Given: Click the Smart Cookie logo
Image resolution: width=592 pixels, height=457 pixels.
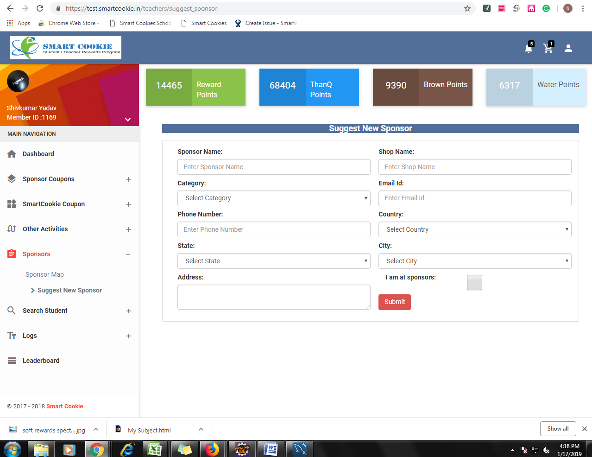Looking at the screenshot, I should pos(66,48).
